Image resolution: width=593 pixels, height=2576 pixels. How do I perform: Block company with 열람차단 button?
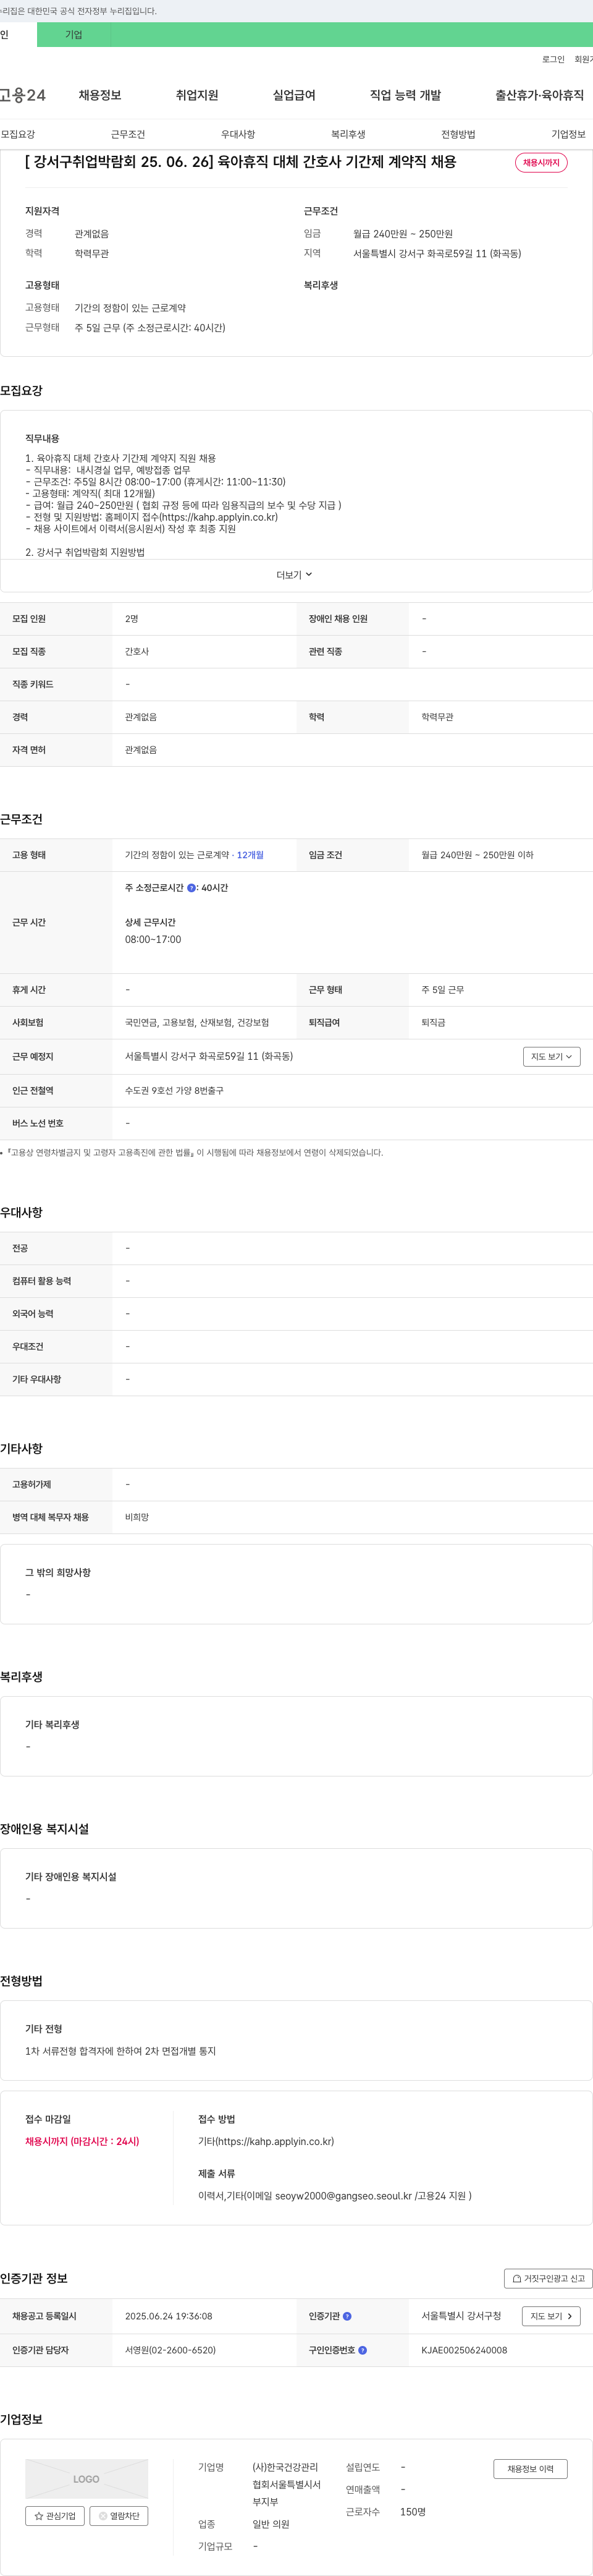coord(119,2517)
